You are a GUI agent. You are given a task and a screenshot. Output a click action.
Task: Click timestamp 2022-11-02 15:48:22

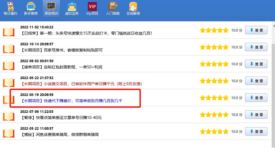point(37,27)
